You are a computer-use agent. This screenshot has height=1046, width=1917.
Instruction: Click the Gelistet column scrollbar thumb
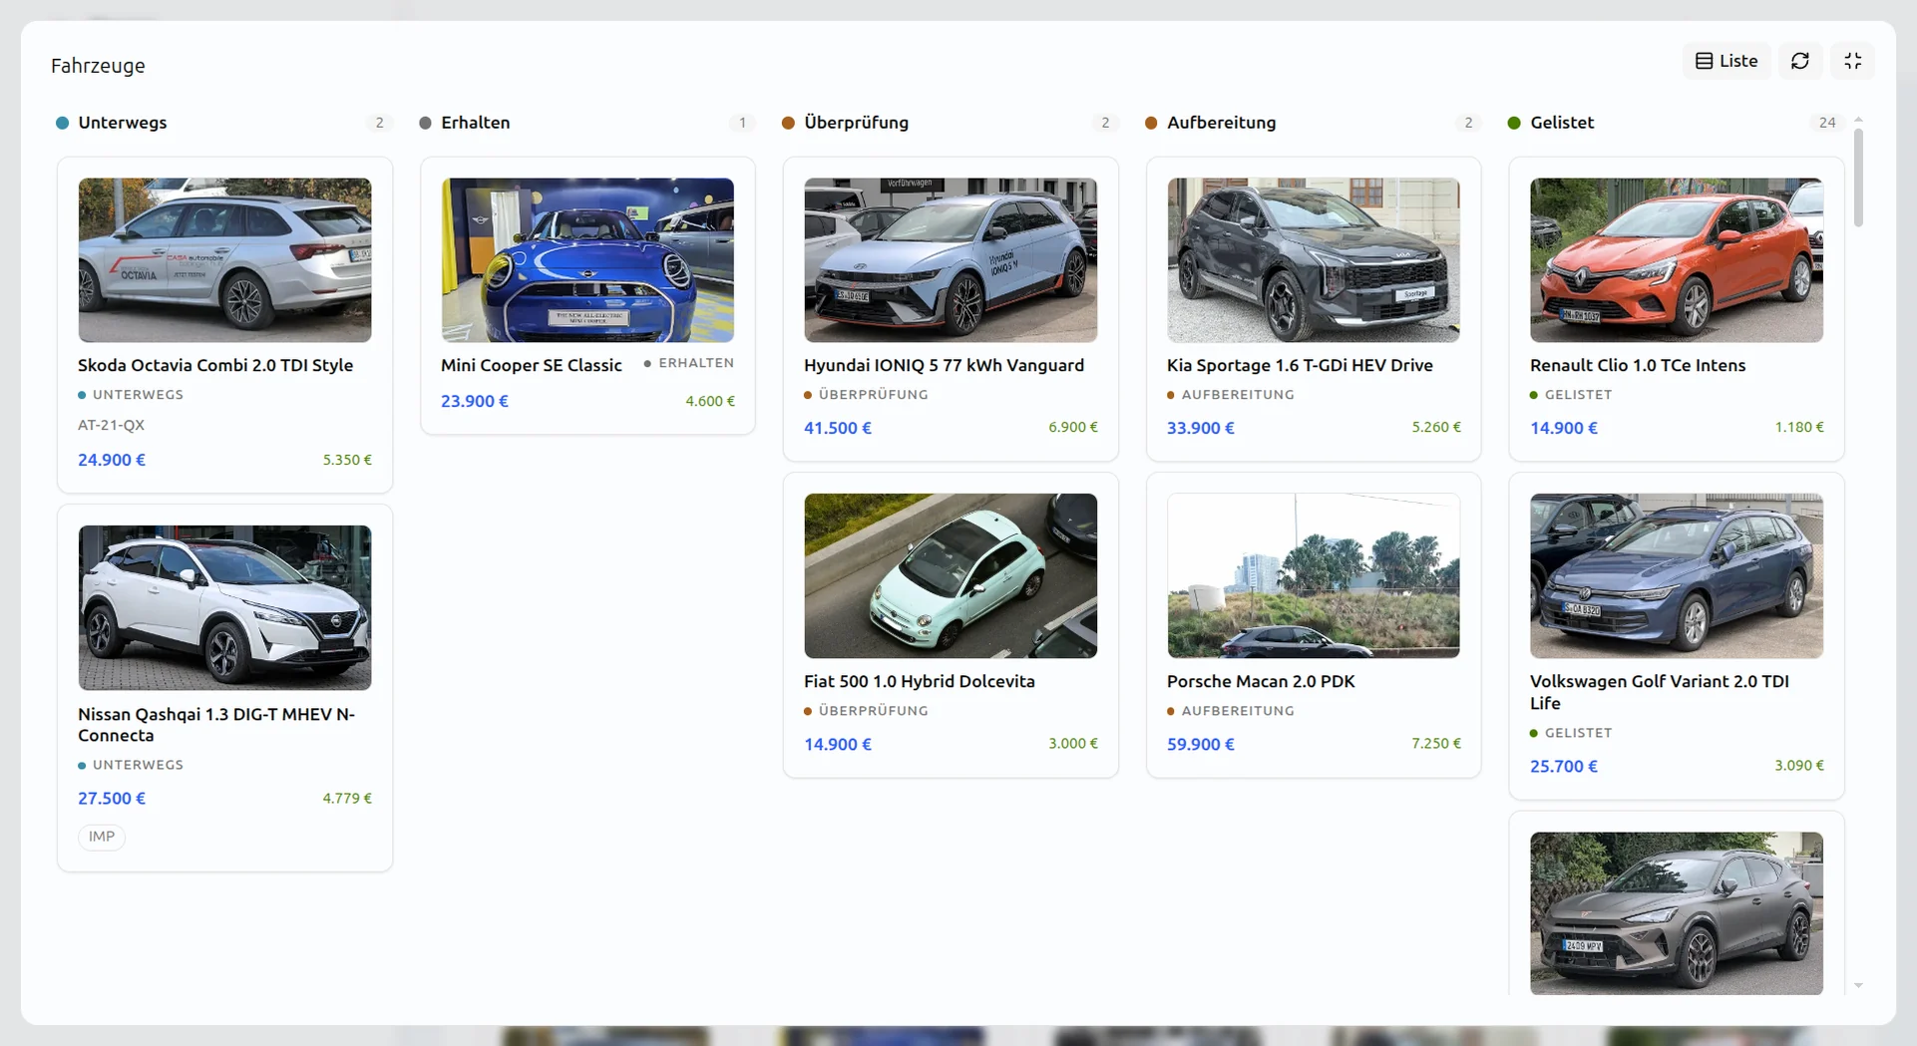[x=1858, y=177]
